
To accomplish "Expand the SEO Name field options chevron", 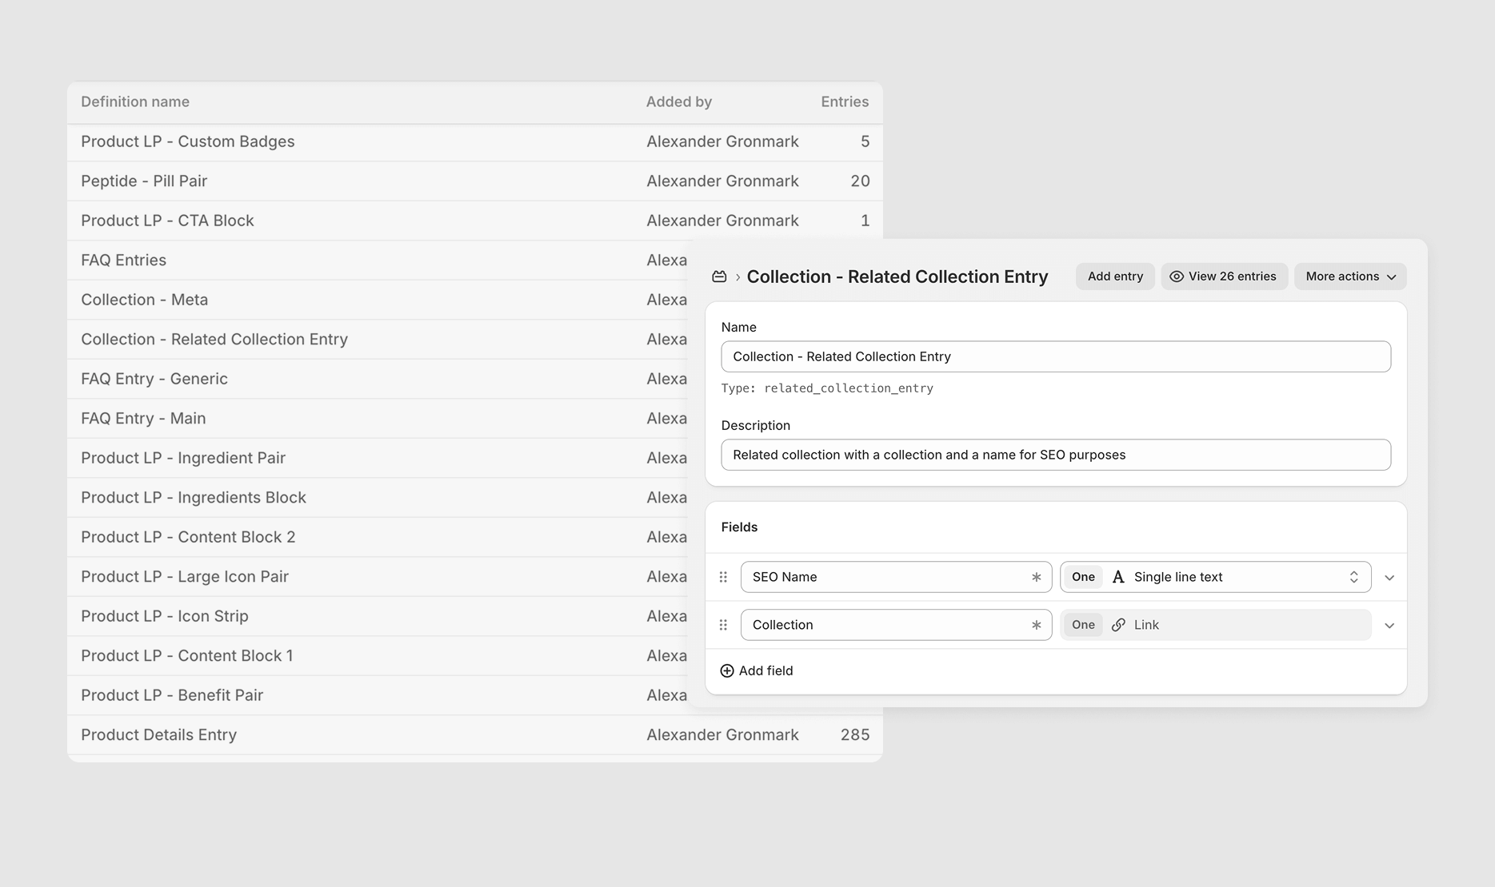I will [1389, 578].
